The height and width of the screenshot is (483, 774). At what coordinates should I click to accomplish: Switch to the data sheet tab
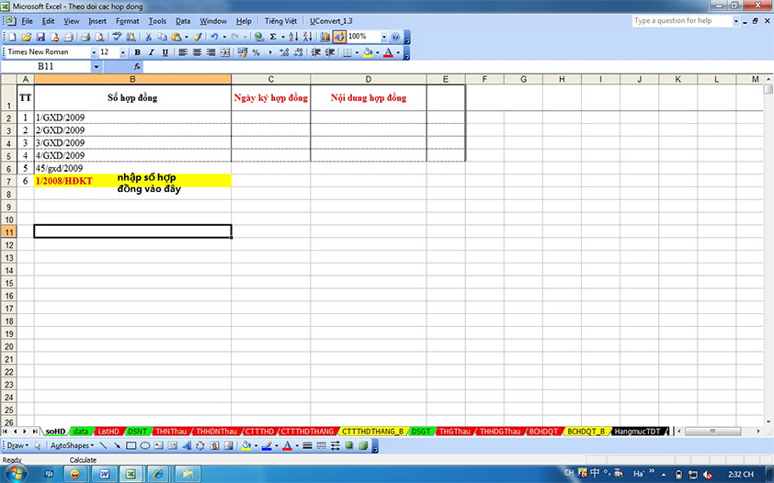(81, 432)
